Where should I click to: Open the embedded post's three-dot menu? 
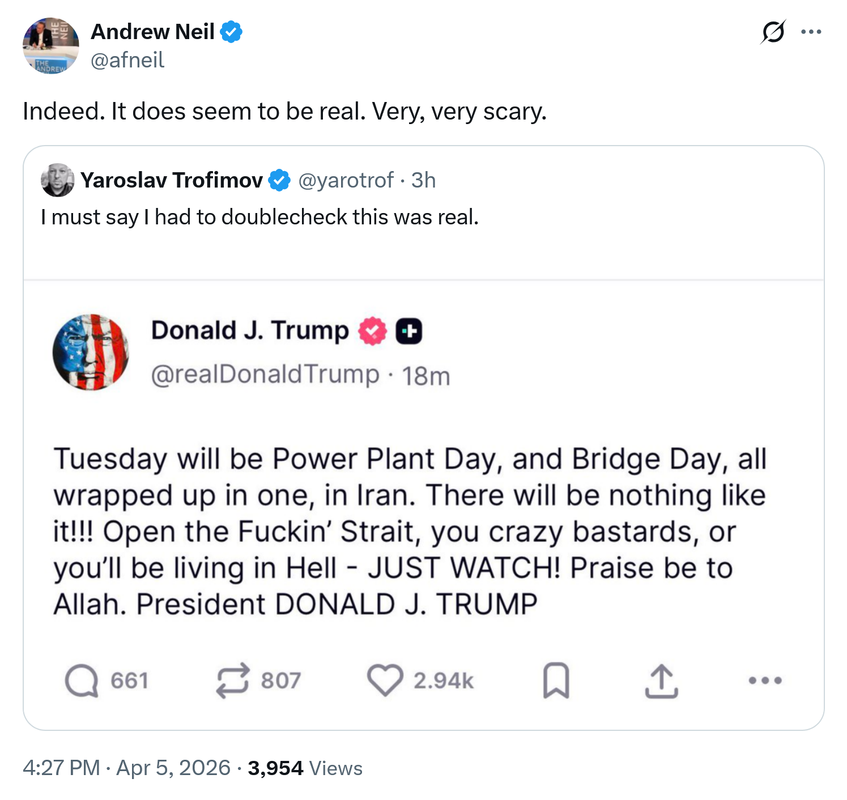(x=765, y=680)
